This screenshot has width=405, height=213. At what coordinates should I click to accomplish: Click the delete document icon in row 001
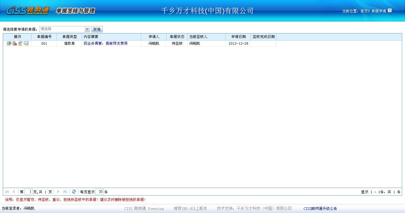pos(15,44)
